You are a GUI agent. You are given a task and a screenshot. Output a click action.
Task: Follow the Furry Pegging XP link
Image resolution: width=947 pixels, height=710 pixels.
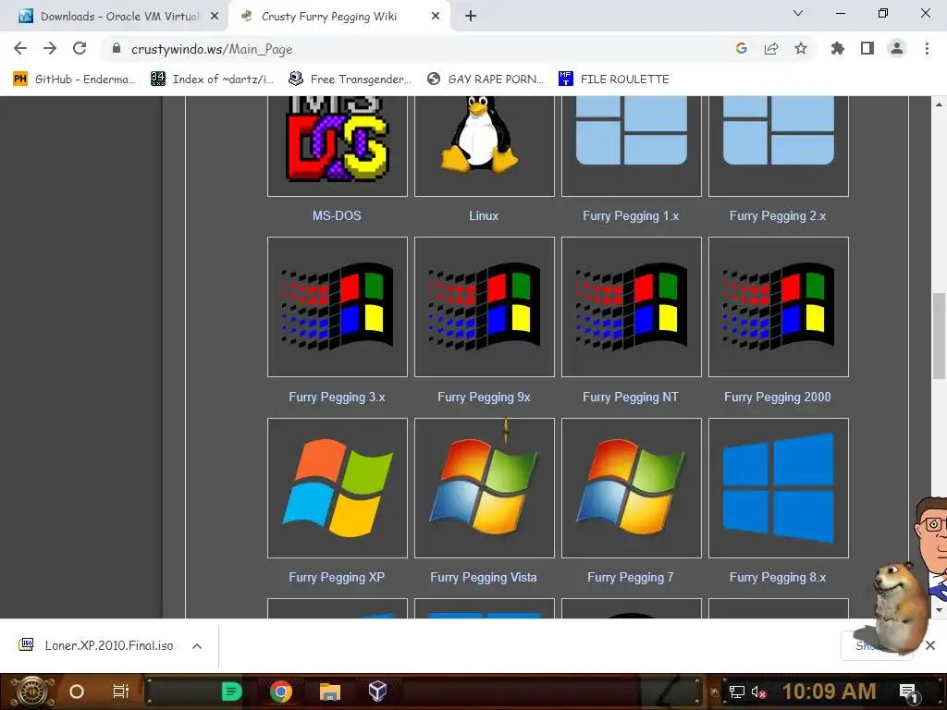click(337, 577)
